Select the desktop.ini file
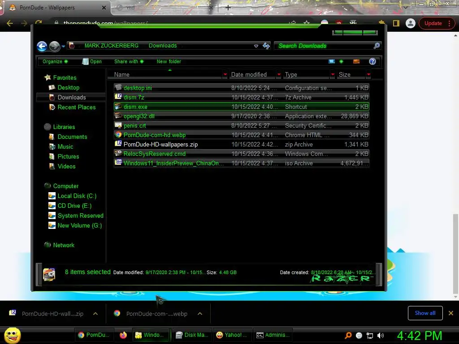Image resolution: width=459 pixels, height=344 pixels. point(242,88)
